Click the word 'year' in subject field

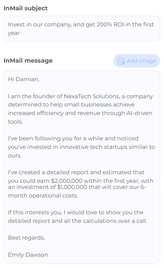coord(14,33)
